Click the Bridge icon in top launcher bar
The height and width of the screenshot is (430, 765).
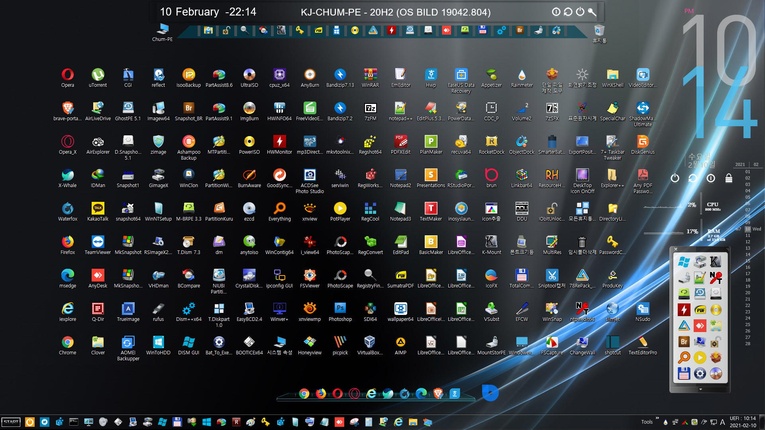pos(520,30)
